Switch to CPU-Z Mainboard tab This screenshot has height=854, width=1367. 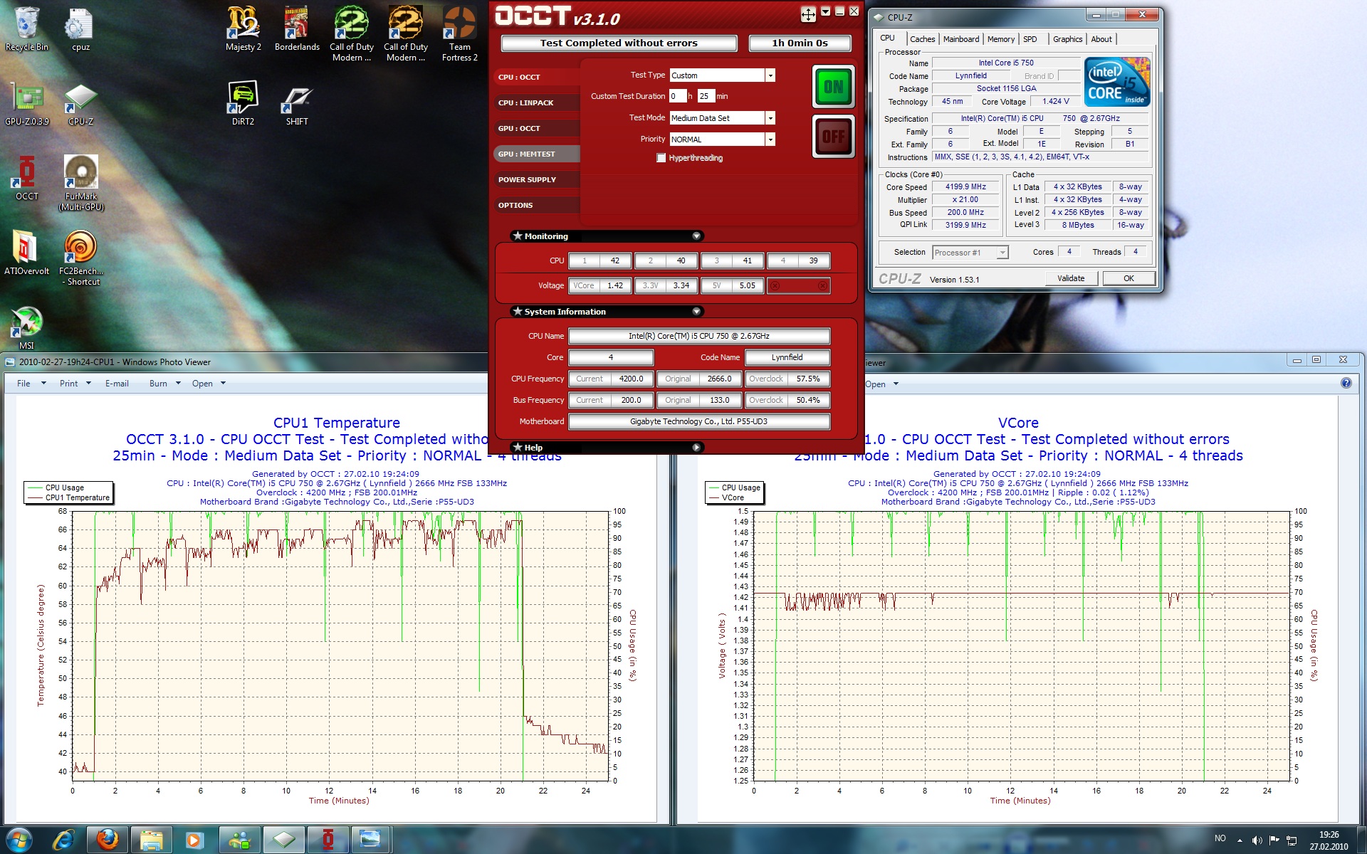[960, 39]
